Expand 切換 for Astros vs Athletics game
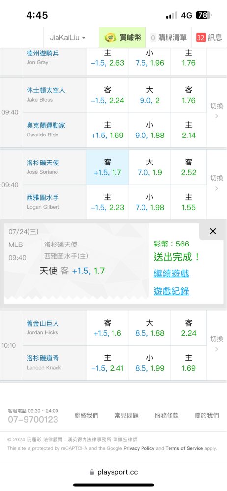This screenshot has width=227, height=491. [x=216, y=111]
